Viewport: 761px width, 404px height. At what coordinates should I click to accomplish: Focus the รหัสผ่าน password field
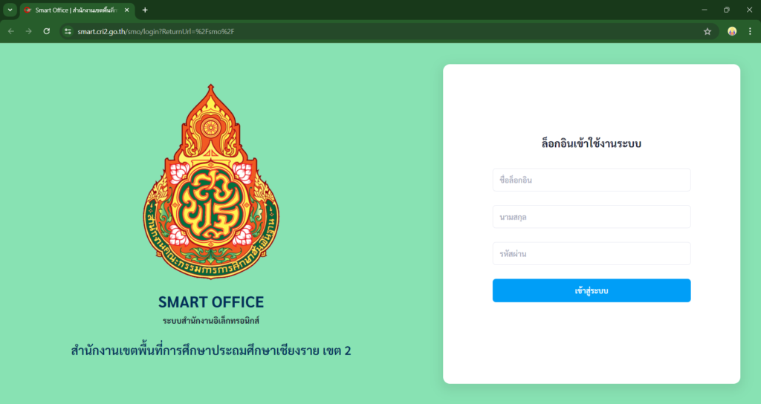(x=591, y=254)
